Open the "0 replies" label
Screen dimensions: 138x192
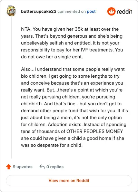pyautogui.click(x=55, y=167)
